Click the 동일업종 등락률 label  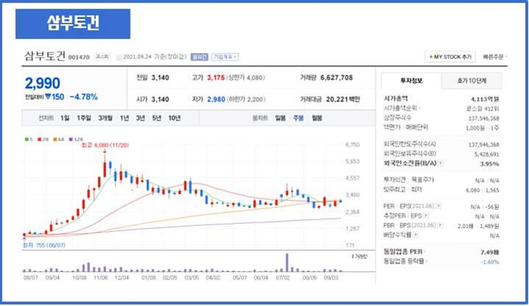[x=404, y=261]
